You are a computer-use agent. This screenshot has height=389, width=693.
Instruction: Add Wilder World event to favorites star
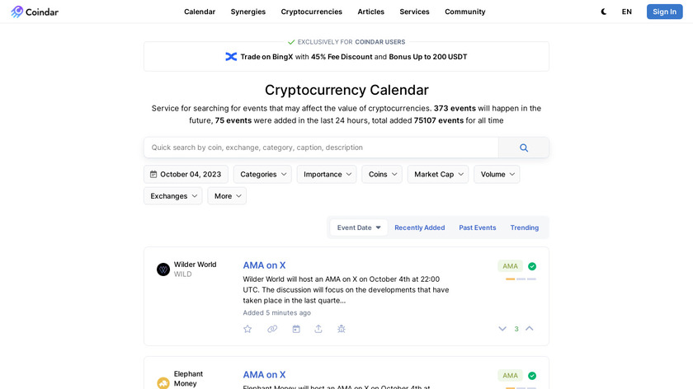tap(247, 329)
